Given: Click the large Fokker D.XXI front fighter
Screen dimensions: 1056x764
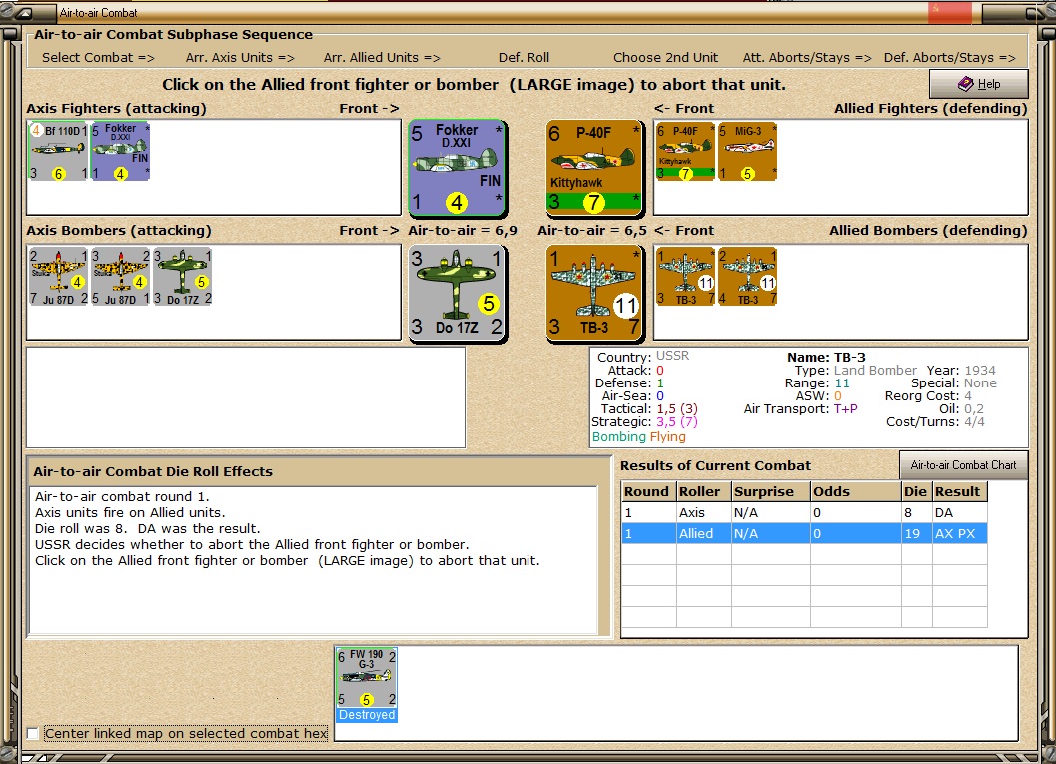Looking at the screenshot, I should 458,169.
